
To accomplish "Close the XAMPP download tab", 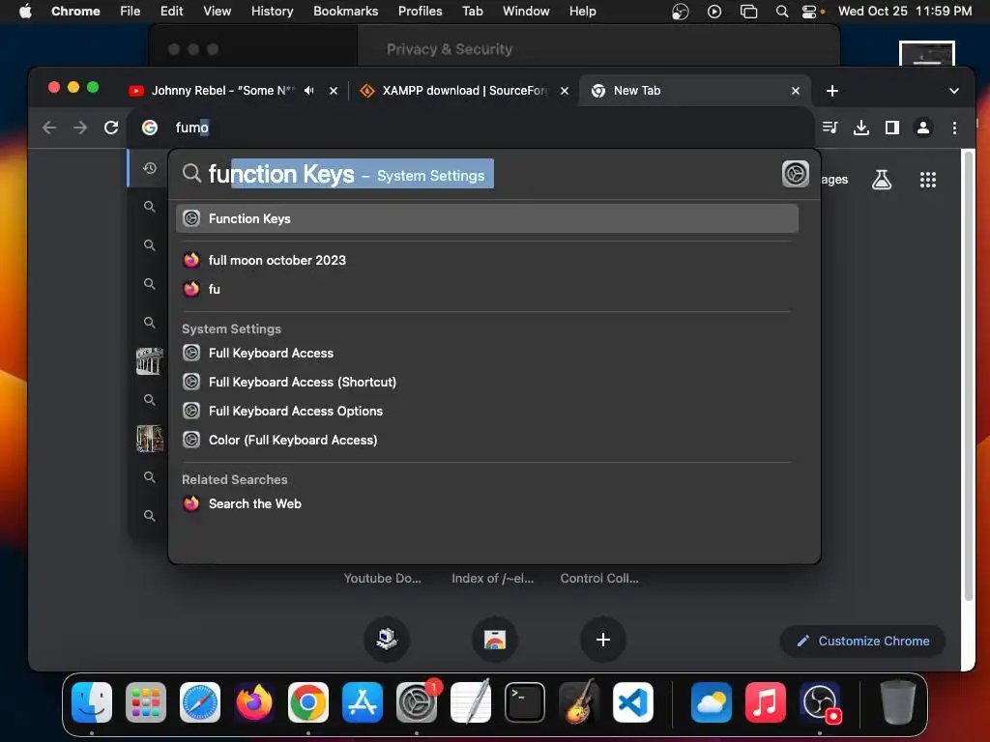I will point(565,91).
